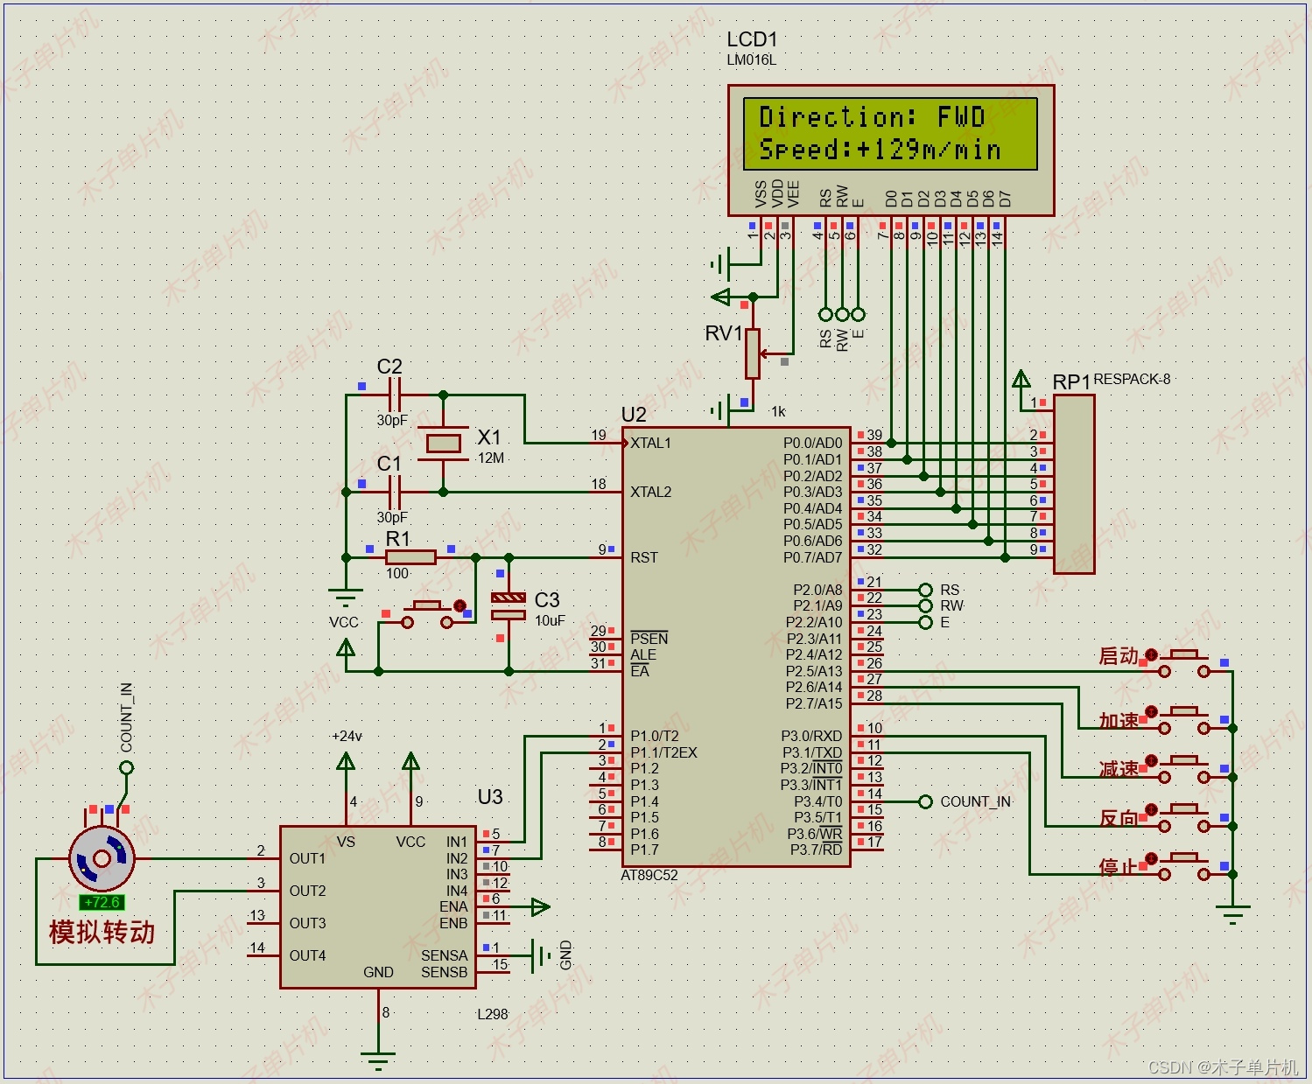The image size is (1312, 1084).
Task: Toggle the 停止 button latch dot
Action: (x=1152, y=858)
